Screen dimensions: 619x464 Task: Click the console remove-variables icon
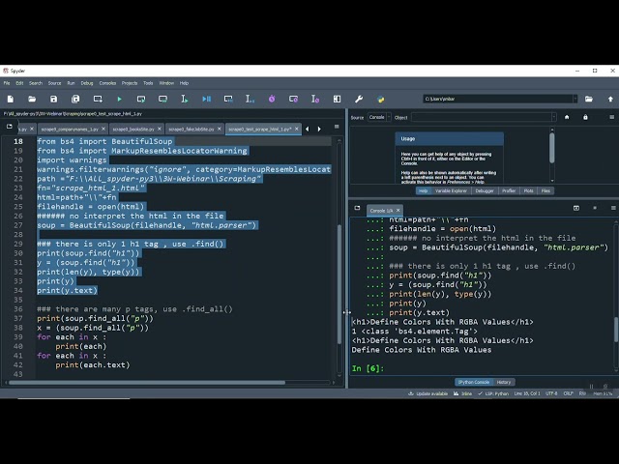pos(576,208)
